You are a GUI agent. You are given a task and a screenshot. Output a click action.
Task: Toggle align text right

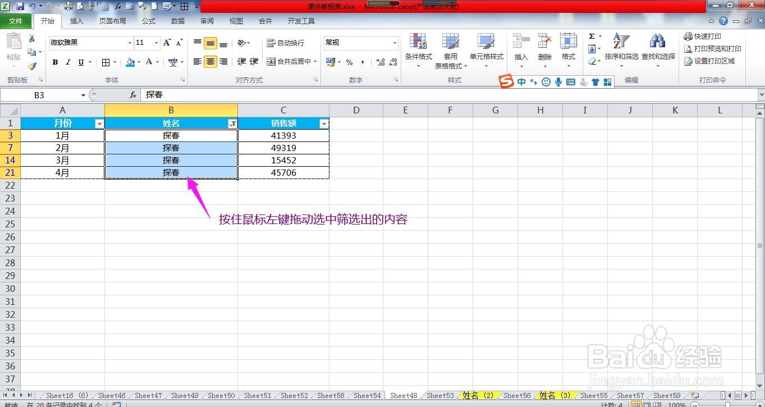[x=223, y=62]
